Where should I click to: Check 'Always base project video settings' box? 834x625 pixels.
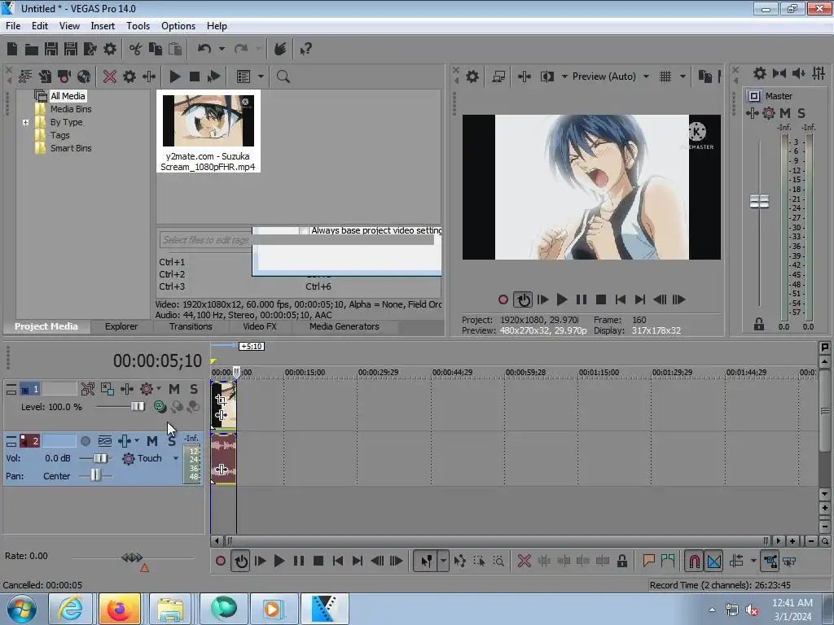pyautogui.click(x=303, y=230)
